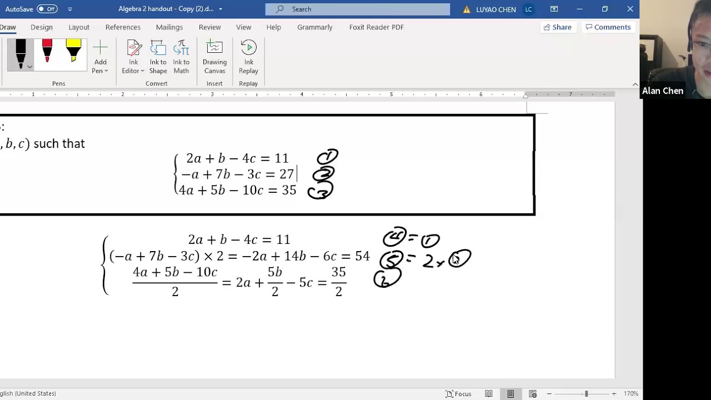Click the Draw tab
Image resolution: width=711 pixels, height=400 pixels.
click(8, 27)
